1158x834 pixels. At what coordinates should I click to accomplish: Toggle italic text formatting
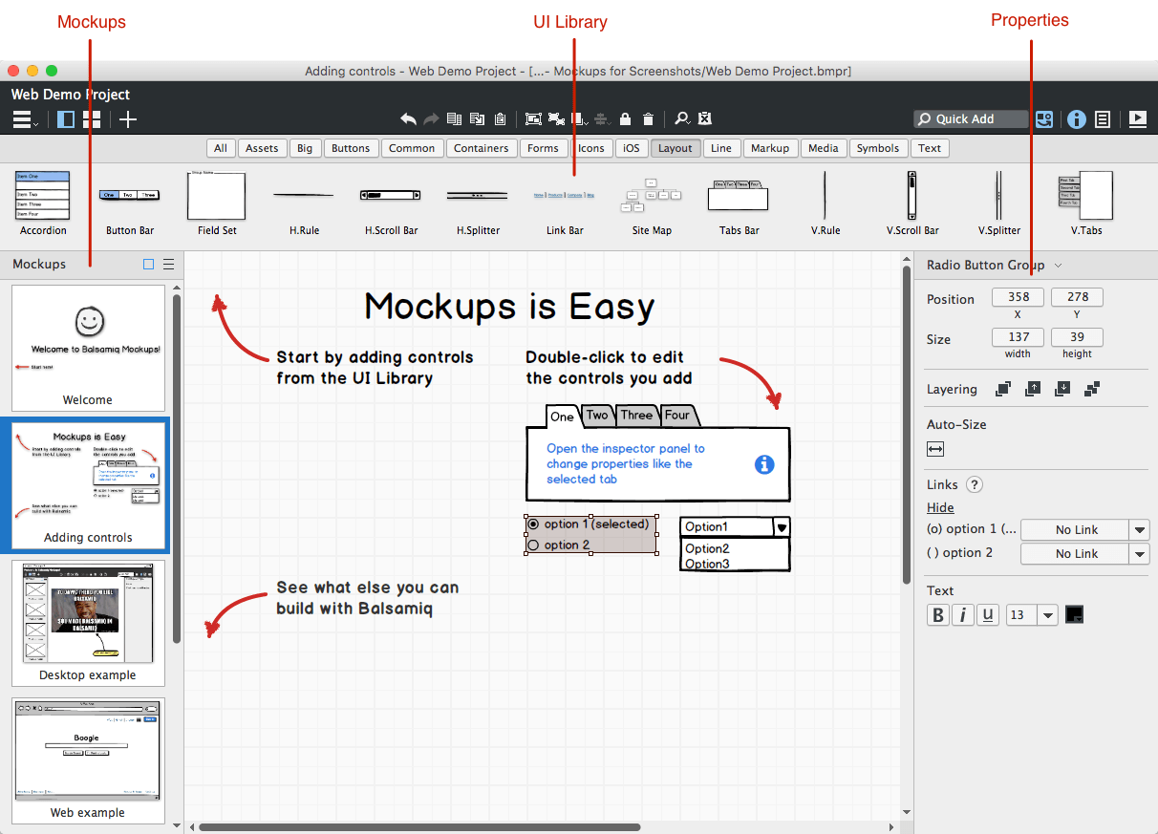tap(963, 615)
